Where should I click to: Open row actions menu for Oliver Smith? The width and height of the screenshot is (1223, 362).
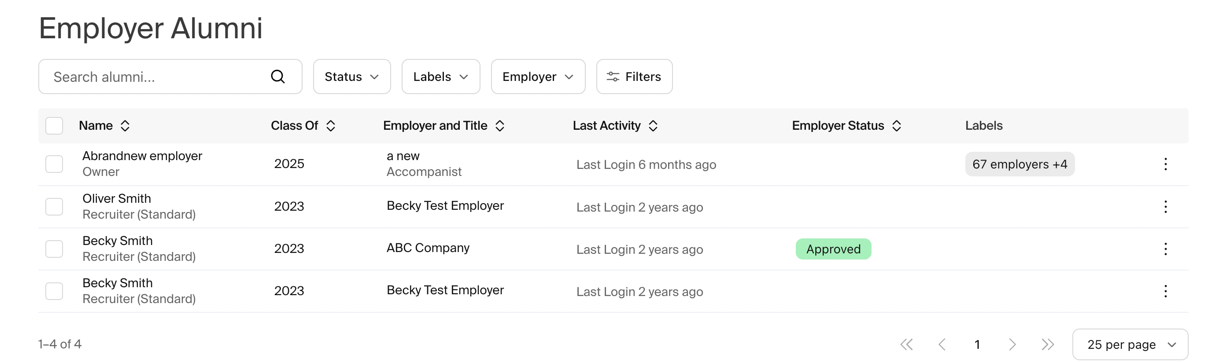[1165, 206]
